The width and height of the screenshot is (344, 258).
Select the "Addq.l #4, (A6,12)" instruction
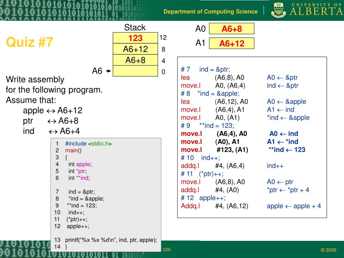tap(215, 206)
